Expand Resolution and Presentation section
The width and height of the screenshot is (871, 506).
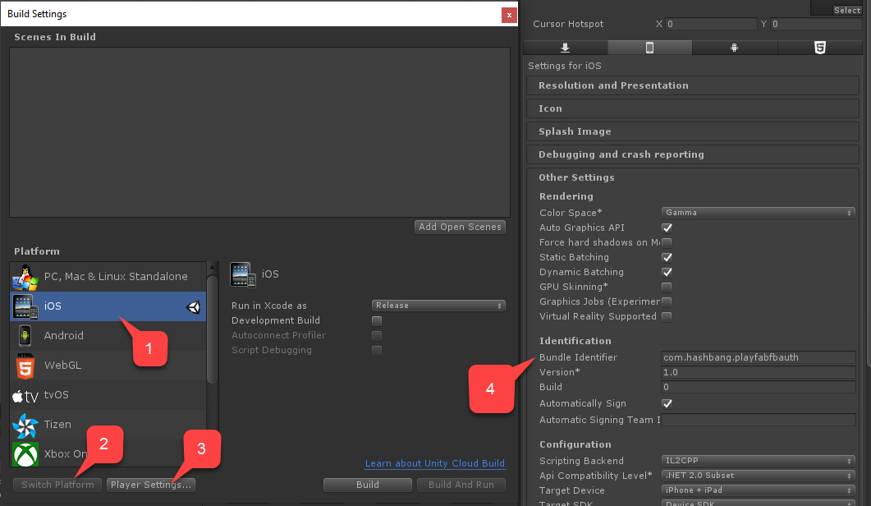coord(693,85)
